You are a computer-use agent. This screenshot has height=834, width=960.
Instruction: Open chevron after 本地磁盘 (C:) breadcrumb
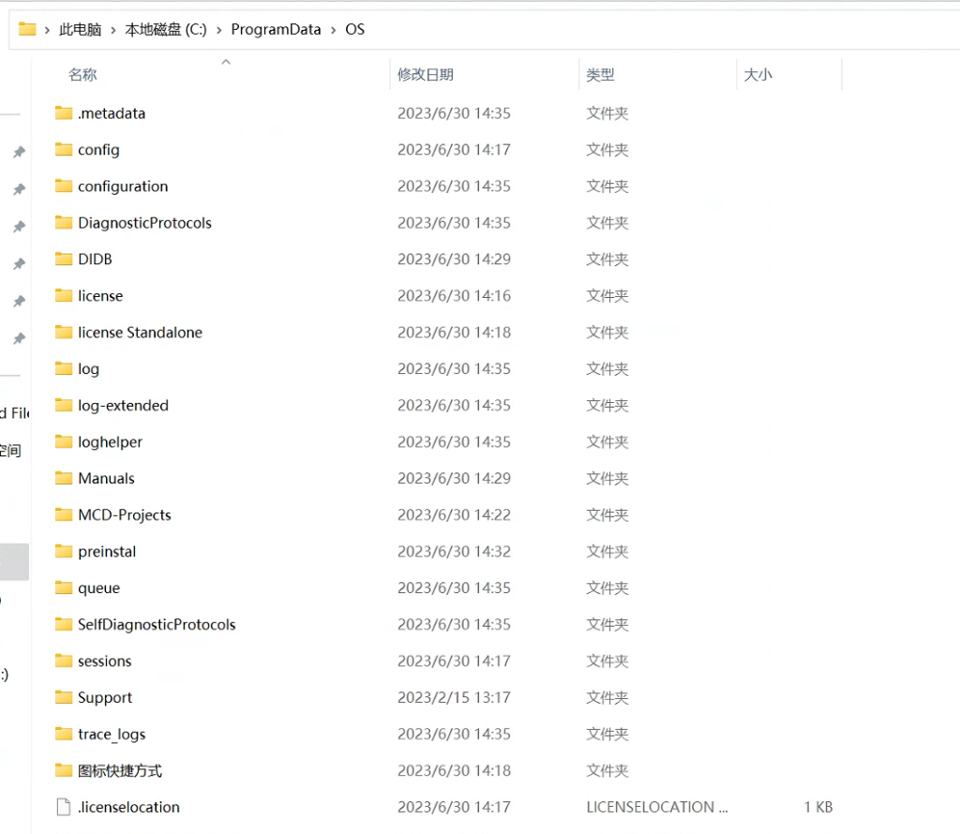coord(219,30)
